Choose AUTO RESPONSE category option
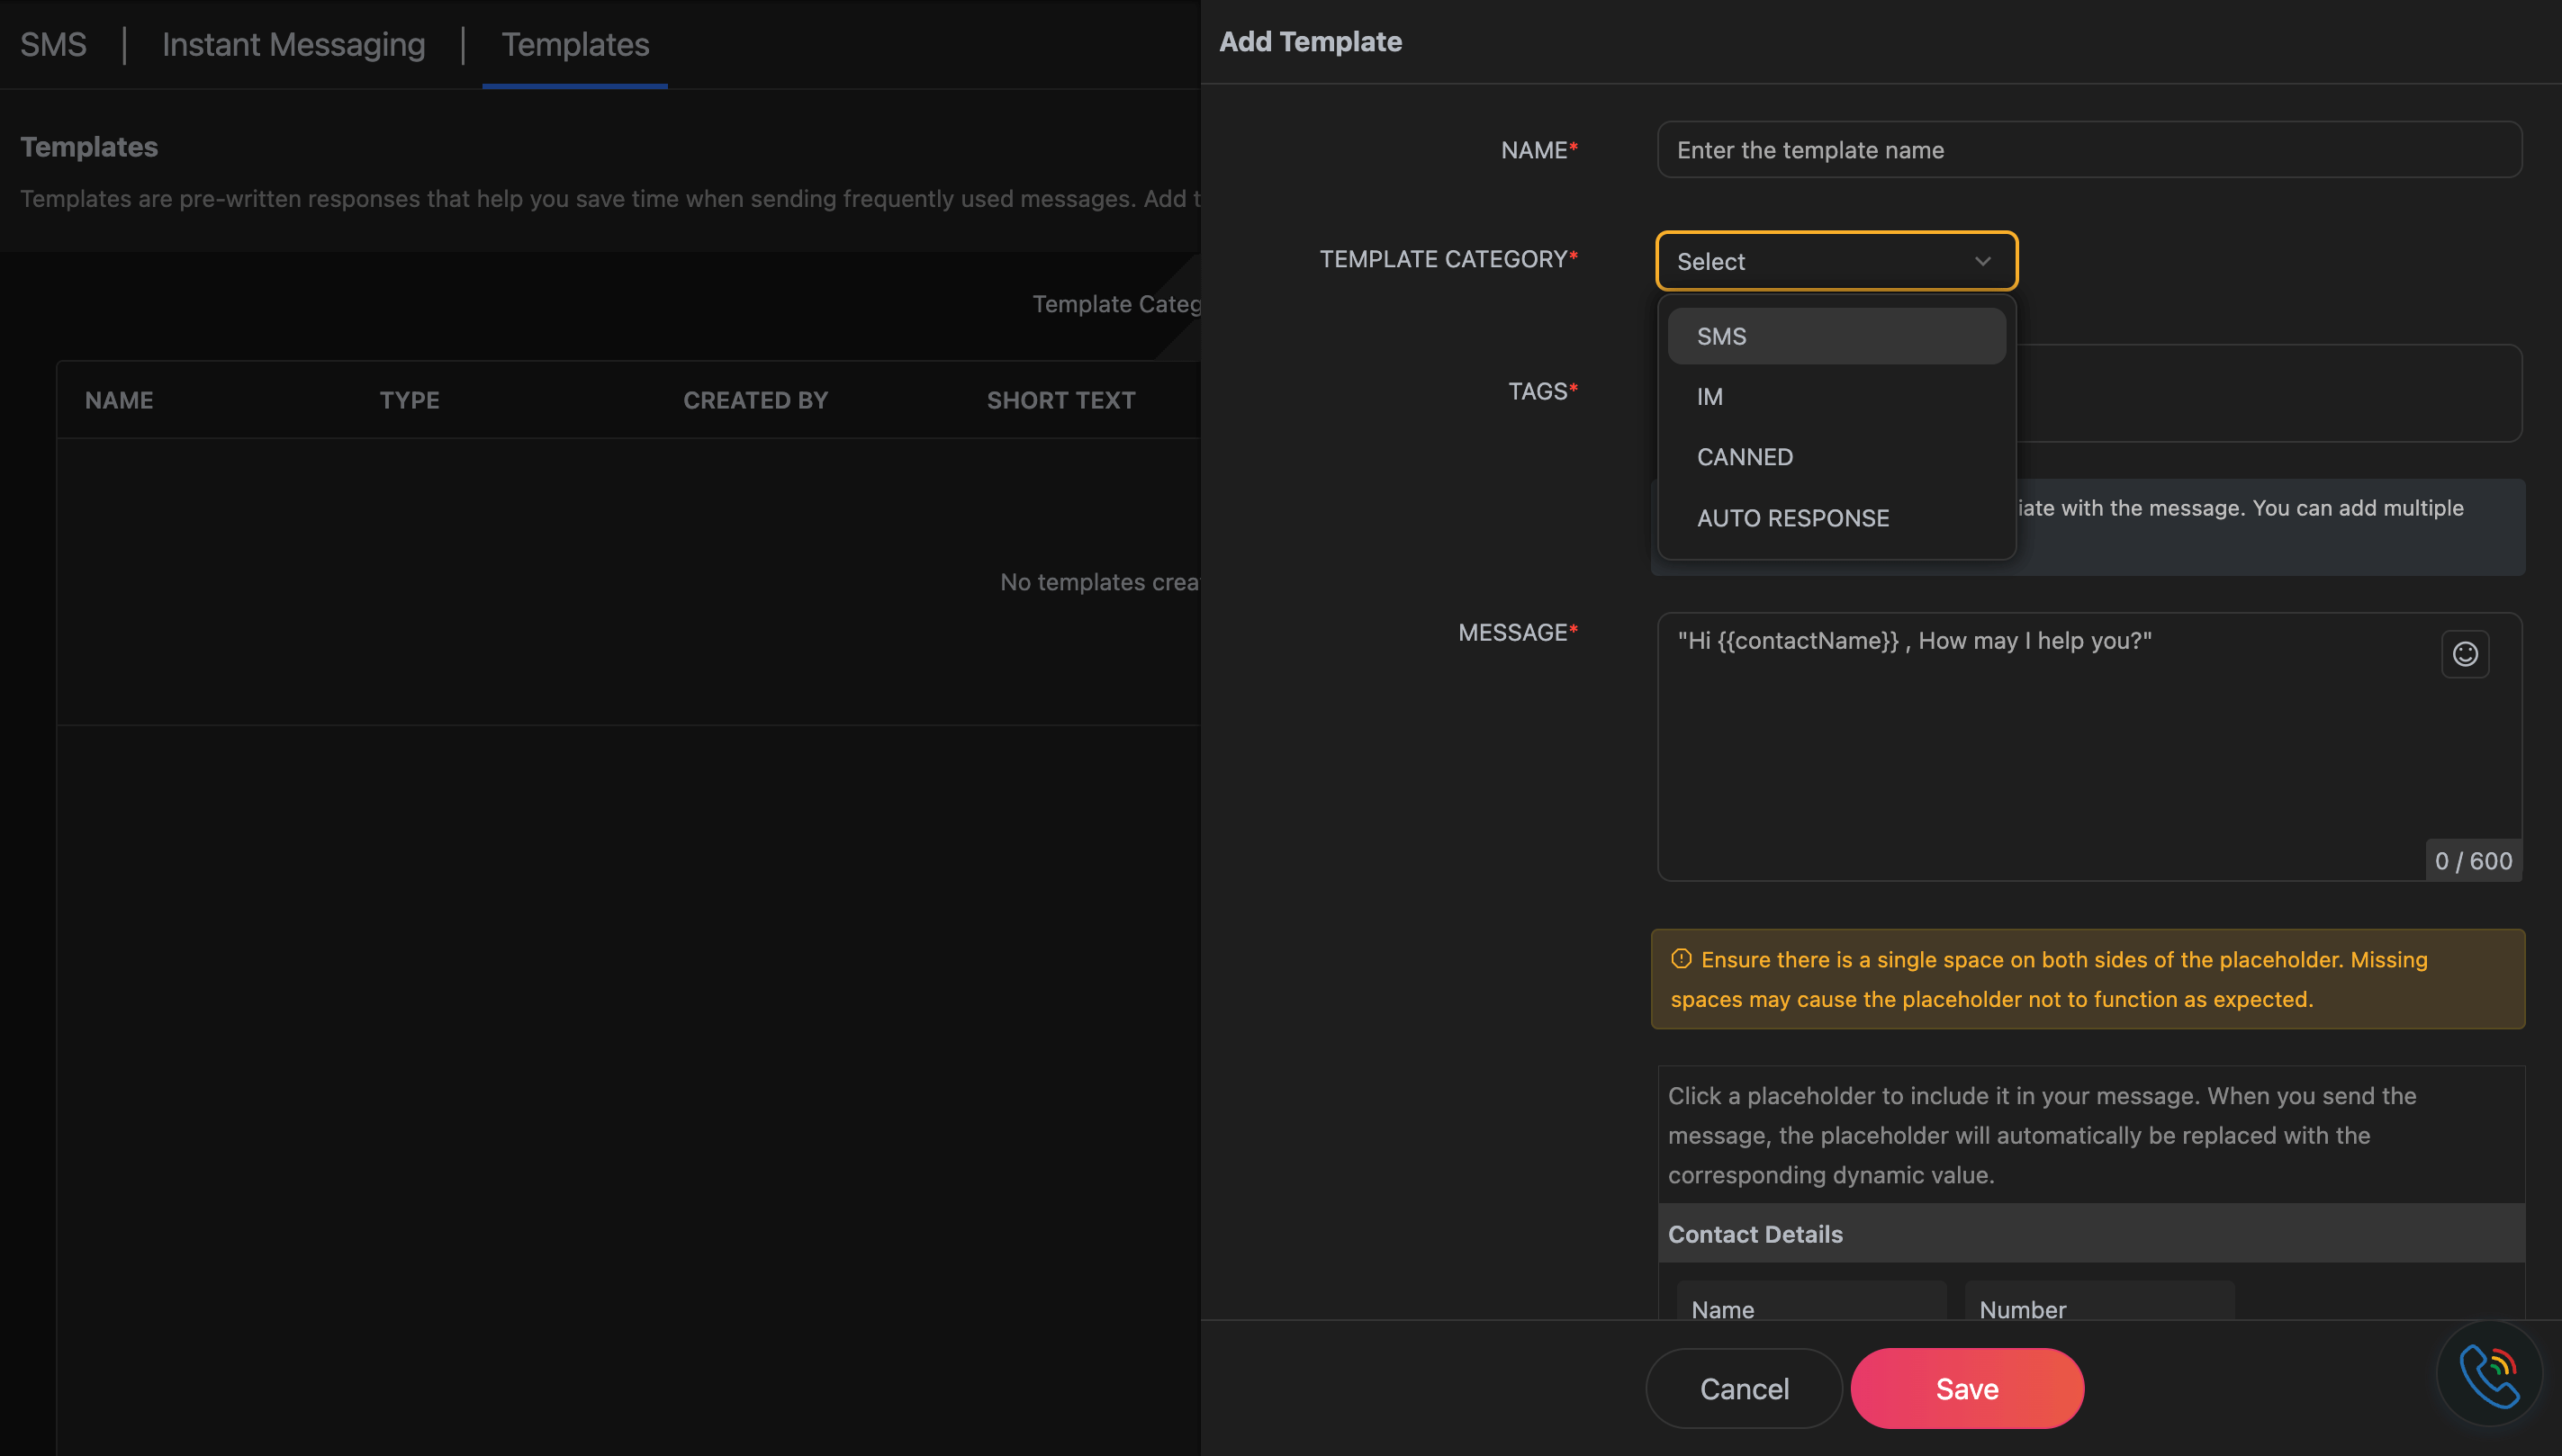This screenshot has height=1456, width=2562. (x=1792, y=517)
